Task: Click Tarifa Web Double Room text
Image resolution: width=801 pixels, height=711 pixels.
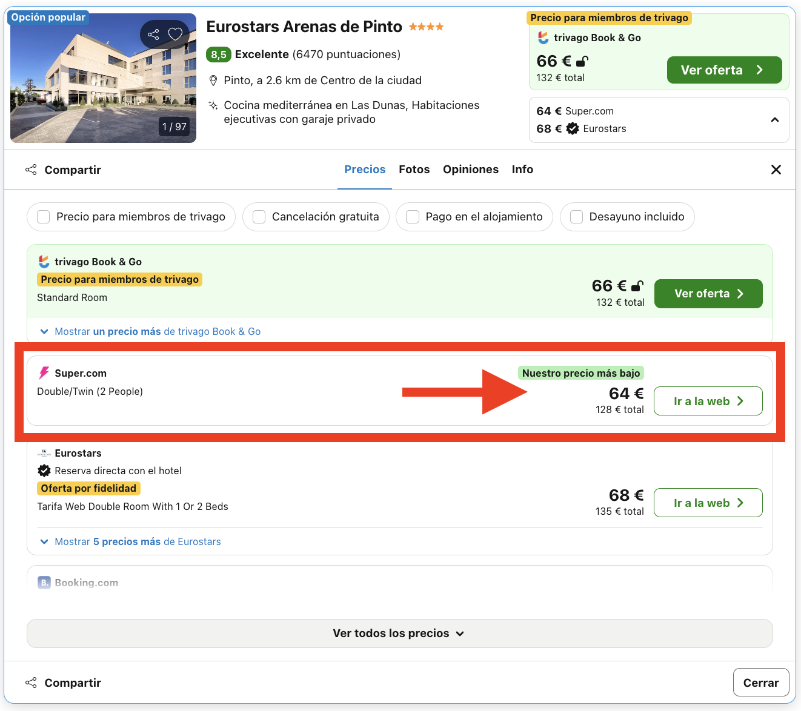Action: [133, 506]
